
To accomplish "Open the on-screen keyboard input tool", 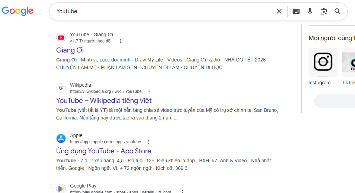I will (x=296, y=11).
